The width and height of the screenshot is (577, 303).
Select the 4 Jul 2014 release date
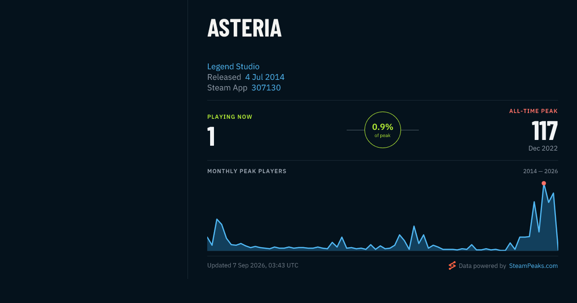tap(265, 77)
